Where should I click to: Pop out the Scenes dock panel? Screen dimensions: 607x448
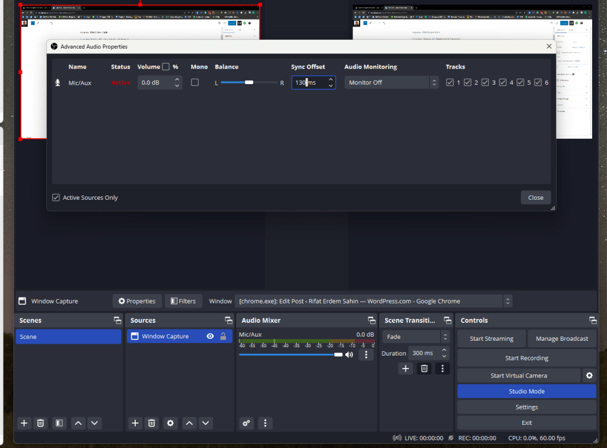point(117,321)
